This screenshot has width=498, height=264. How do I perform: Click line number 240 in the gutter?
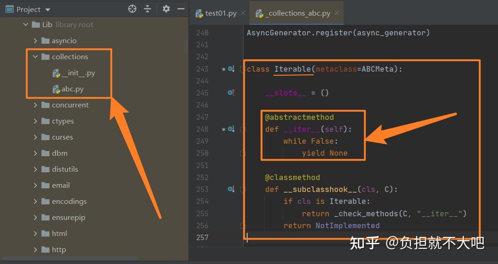(x=202, y=33)
